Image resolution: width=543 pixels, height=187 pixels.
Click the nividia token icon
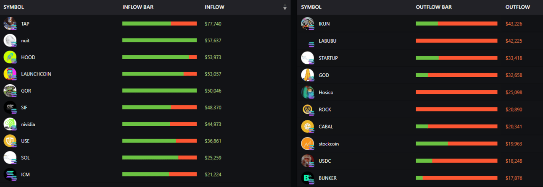pos(10,125)
